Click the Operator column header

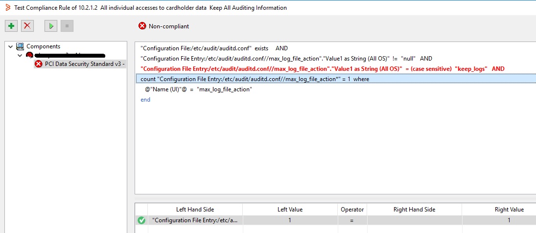[x=352, y=210]
